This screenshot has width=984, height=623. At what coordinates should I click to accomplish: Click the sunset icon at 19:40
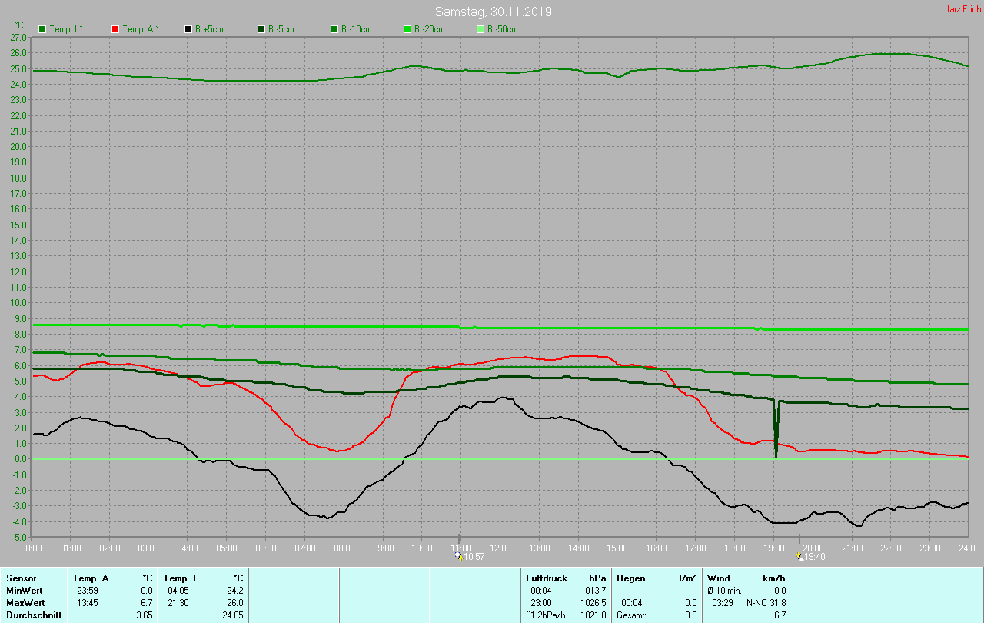(800, 556)
